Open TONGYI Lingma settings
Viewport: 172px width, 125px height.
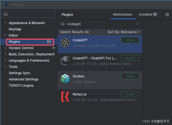[x=21, y=85]
